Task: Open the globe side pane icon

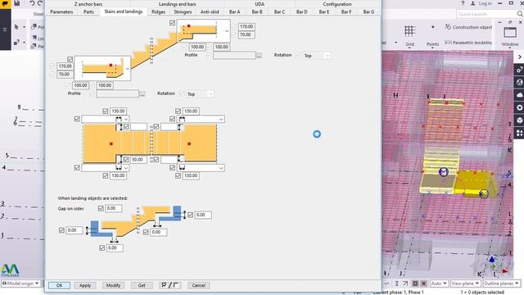Action: 519,82
